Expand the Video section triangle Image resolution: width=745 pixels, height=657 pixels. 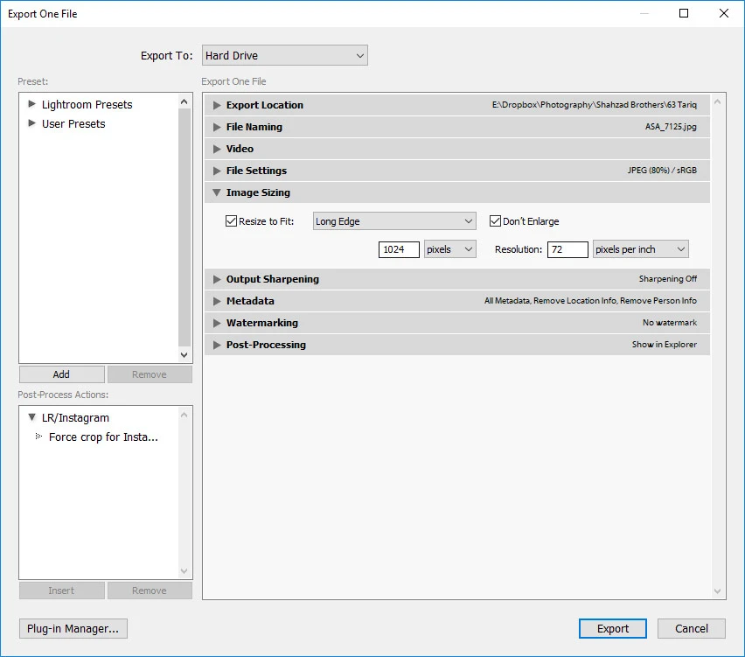[x=217, y=149]
